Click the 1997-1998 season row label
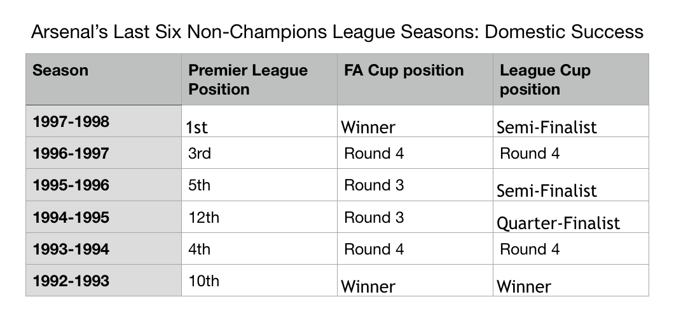Viewport: 674px width, 311px height. pyautogui.click(x=104, y=121)
